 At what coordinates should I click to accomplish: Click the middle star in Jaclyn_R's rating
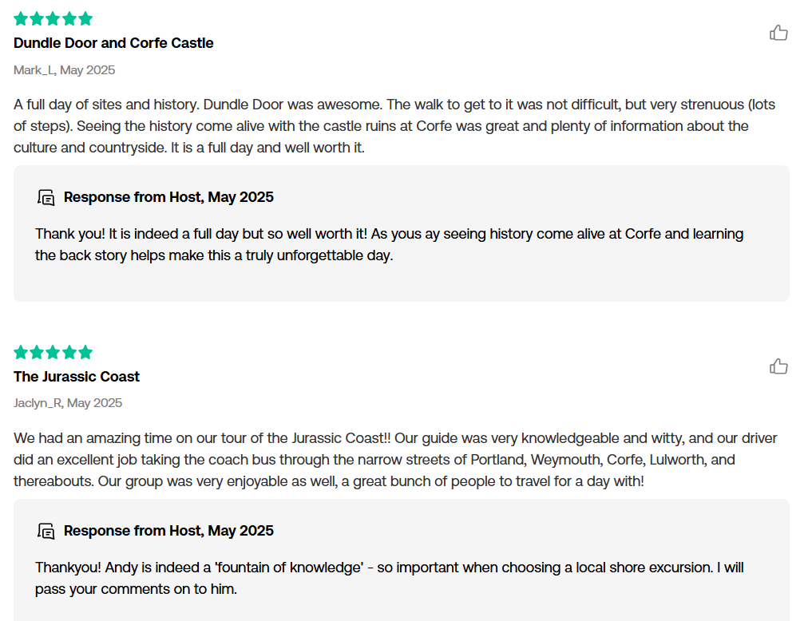(x=53, y=353)
